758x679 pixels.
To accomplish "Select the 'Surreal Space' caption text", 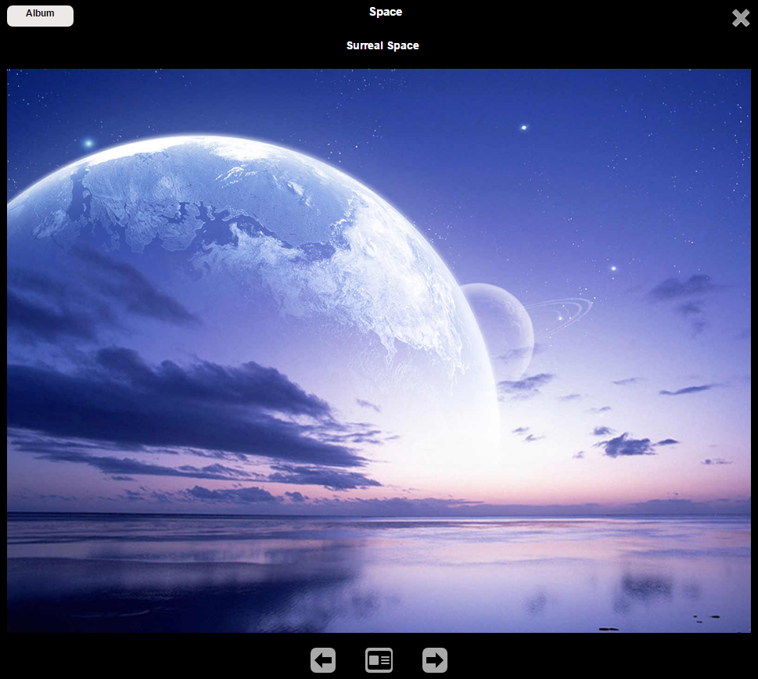I will pyautogui.click(x=383, y=45).
